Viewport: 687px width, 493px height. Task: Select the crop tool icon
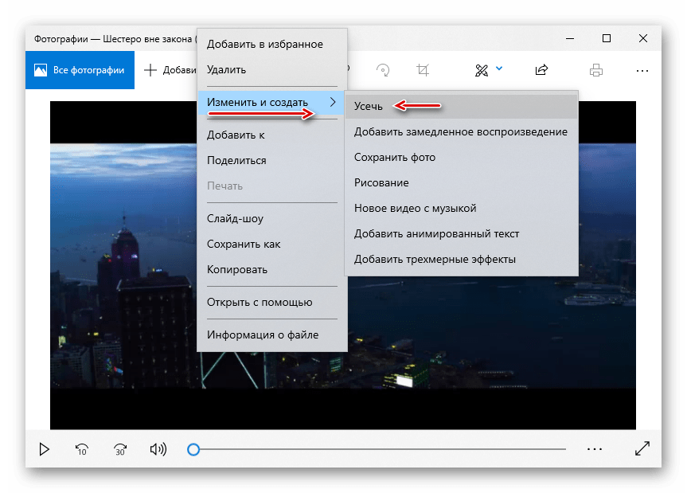[423, 70]
